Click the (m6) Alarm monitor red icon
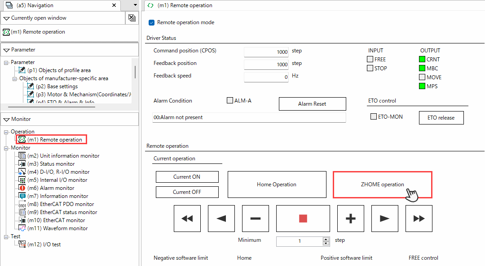 pos(22,188)
